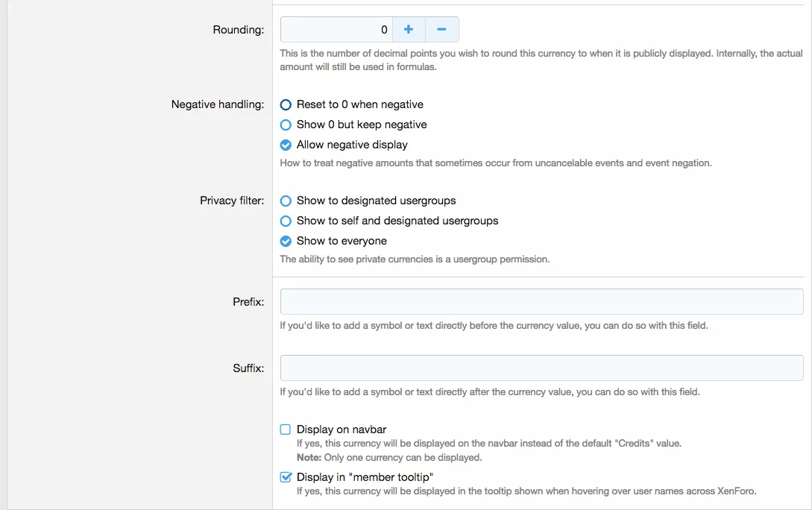Select "Reset to 0 when negative"
The width and height of the screenshot is (812, 510).
(286, 105)
